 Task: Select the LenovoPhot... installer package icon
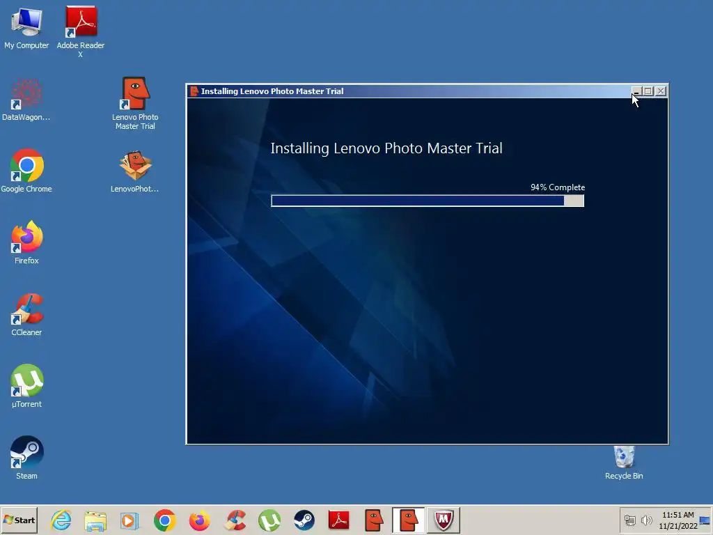(x=135, y=171)
